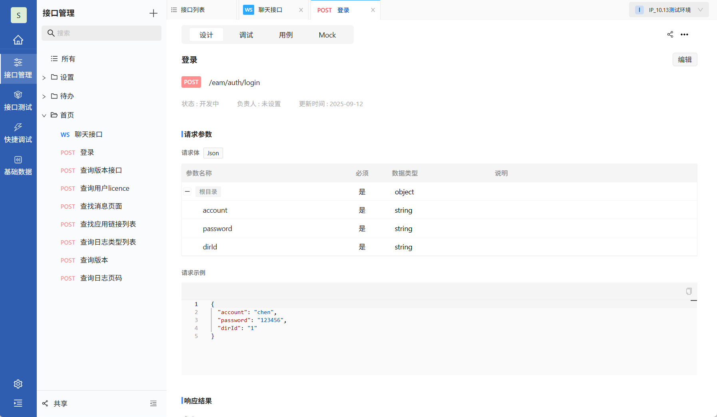Image resolution: width=717 pixels, height=417 pixels.
Task: Close the 聊天接口 tab
Action: click(x=301, y=10)
